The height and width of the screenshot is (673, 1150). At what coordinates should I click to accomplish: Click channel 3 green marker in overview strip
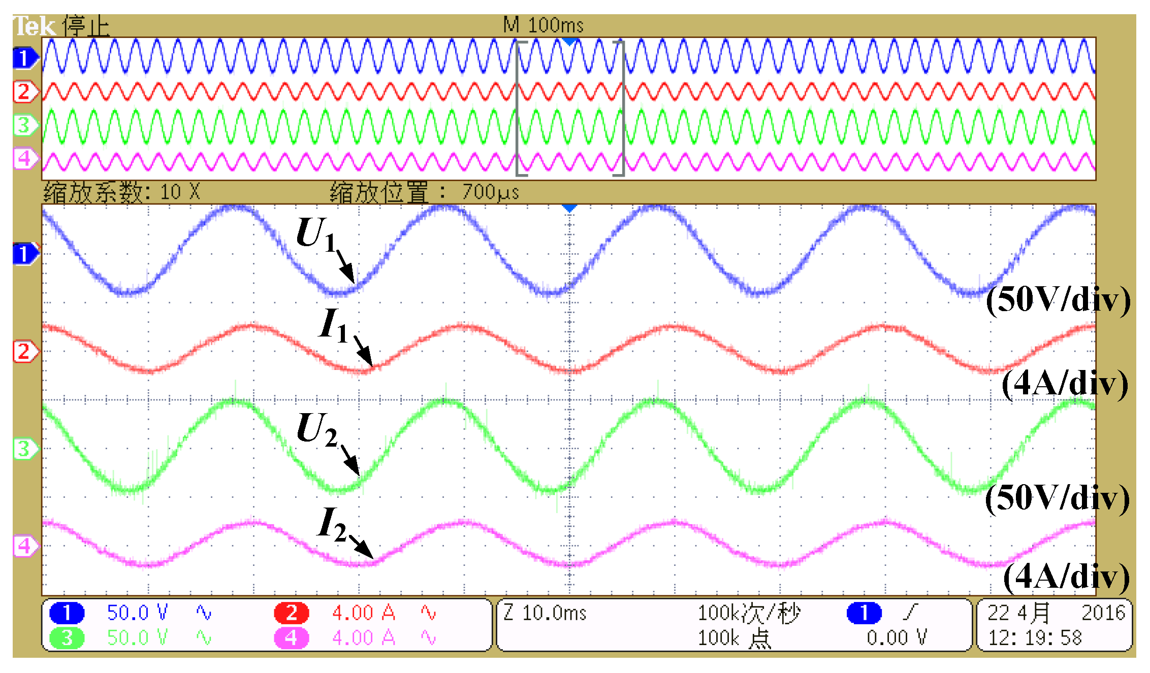24,125
